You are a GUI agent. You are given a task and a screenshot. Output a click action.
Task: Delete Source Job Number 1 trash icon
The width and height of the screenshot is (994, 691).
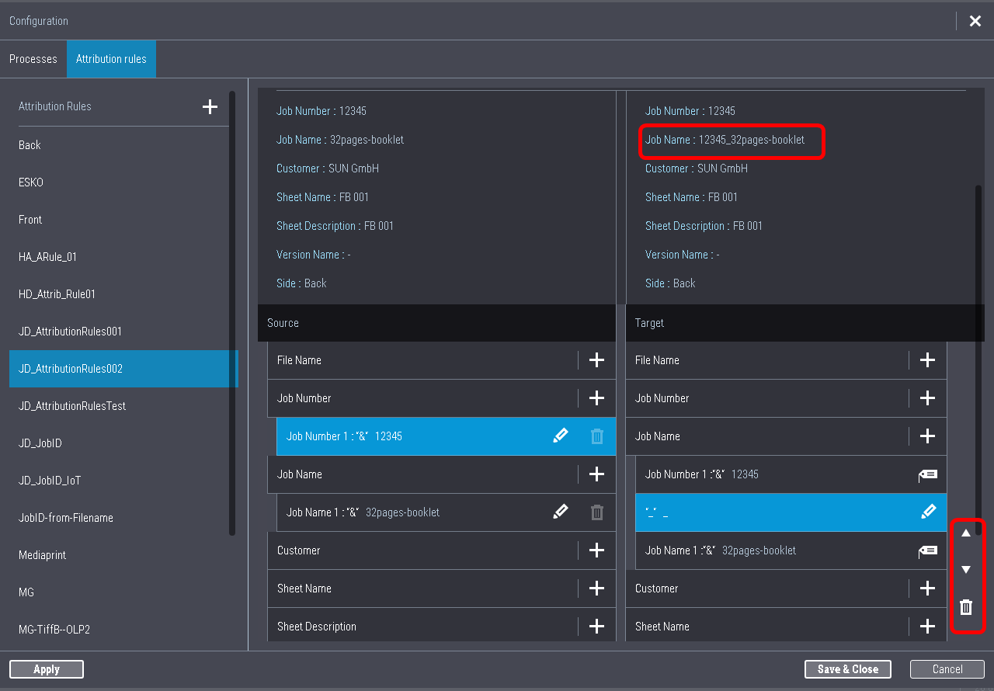pos(597,436)
